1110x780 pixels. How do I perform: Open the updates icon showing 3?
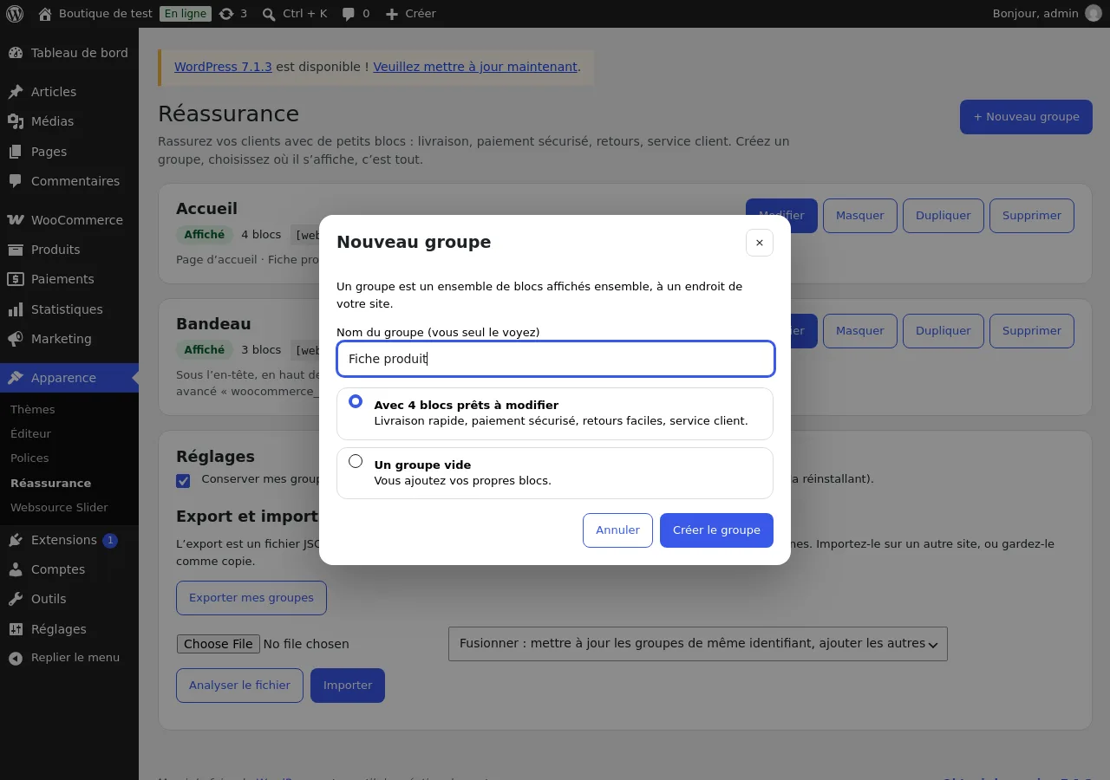coord(226,14)
